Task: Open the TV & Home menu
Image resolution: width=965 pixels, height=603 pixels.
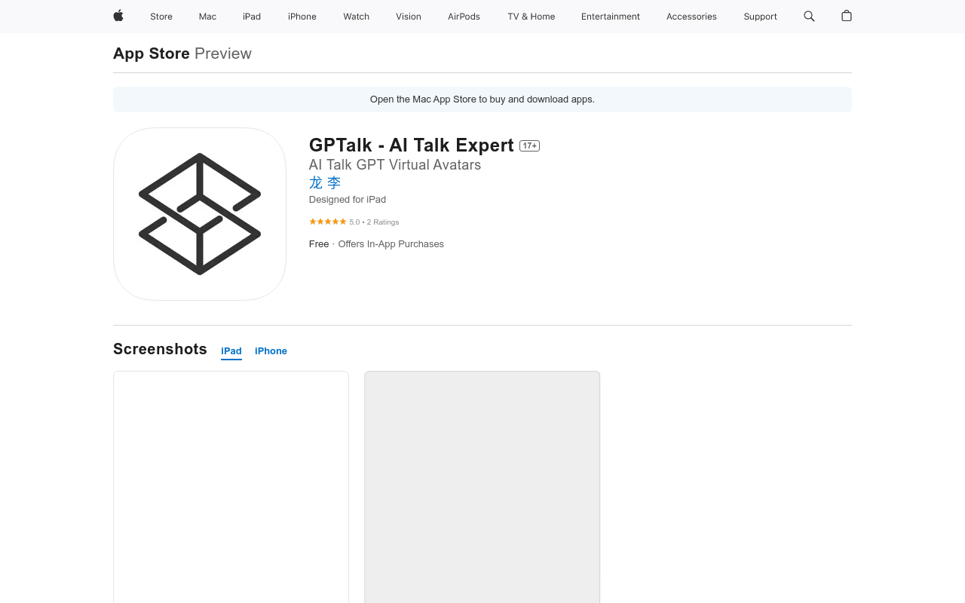Action: 531,17
